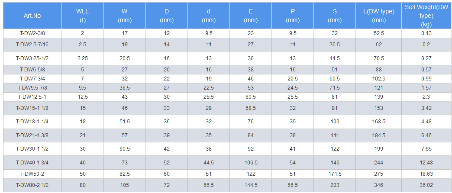Select article T-DW30-1 1/2

point(32,149)
